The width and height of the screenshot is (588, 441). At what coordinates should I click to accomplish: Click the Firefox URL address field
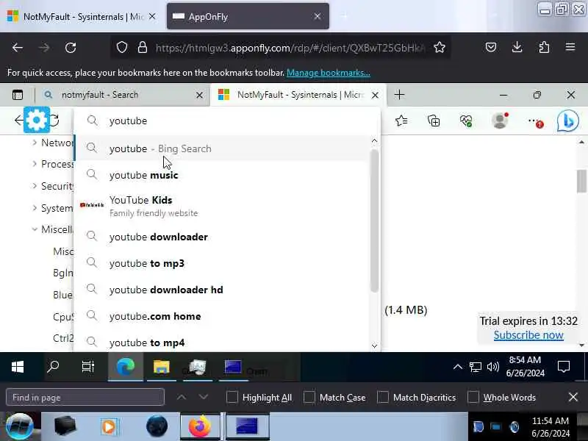coord(290,48)
